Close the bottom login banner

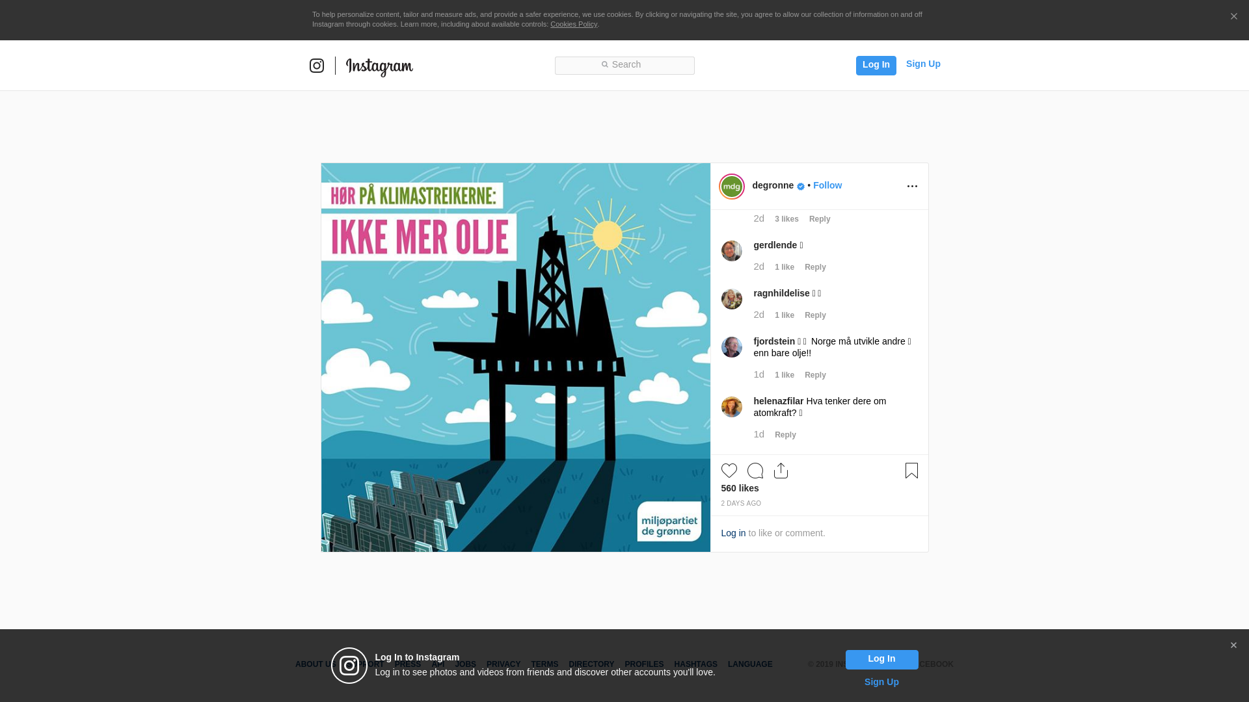[1233, 645]
